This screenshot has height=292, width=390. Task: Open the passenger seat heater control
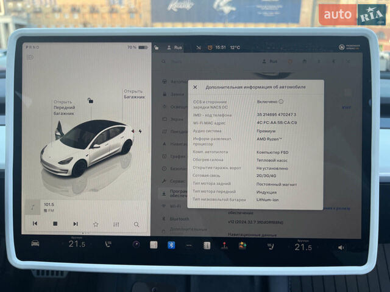coord(271,247)
